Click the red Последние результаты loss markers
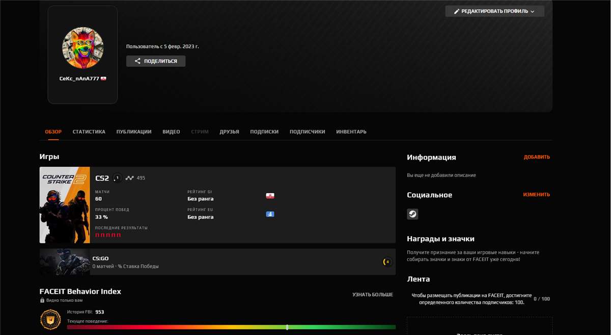The height and width of the screenshot is (335, 611). click(108, 235)
